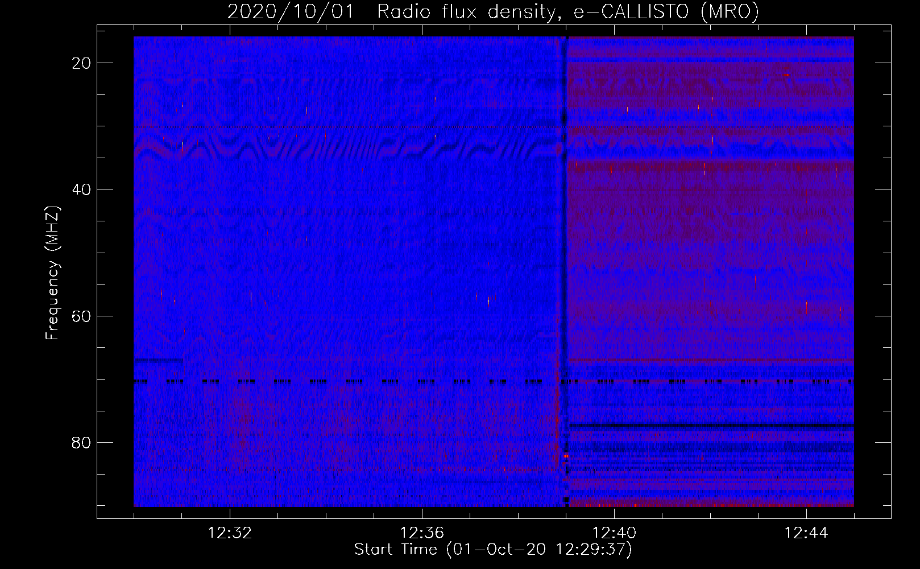Screen dimensions: 920x569
Task: Click the 'Frequency (MHZ)' axis label
Action: pyautogui.click(x=52, y=273)
